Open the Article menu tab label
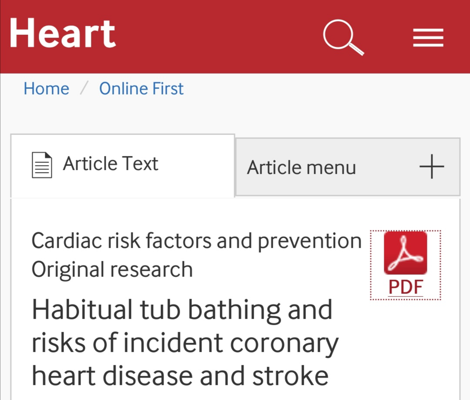This screenshot has height=400, width=470. click(x=301, y=168)
